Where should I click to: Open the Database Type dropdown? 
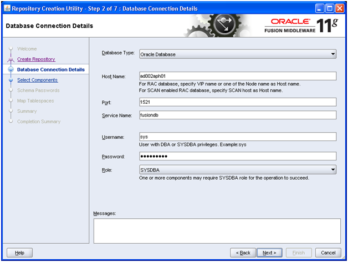click(x=238, y=54)
